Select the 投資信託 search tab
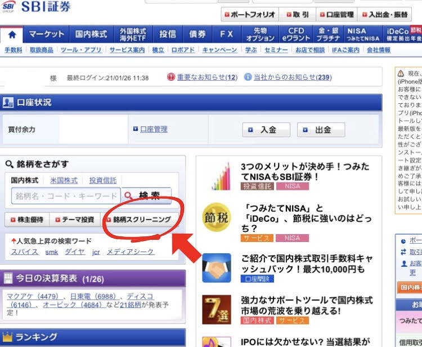Image resolution: width=422 pixels, height=347 pixels. coord(103,180)
